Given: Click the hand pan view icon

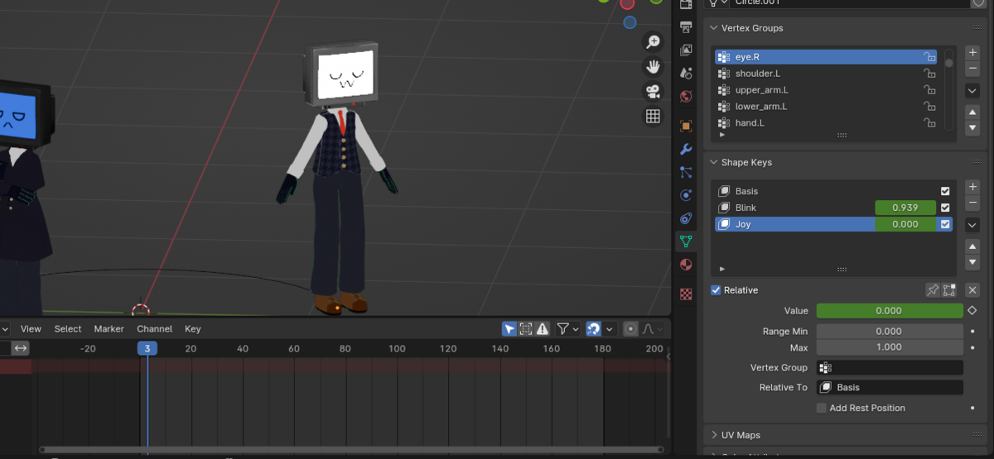Looking at the screenshot, I should pyautogui.click(x=653, y=67).
